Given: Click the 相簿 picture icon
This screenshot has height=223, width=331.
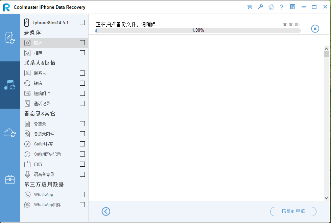Looking at the screenshot, I should click(x=27, y=53).
